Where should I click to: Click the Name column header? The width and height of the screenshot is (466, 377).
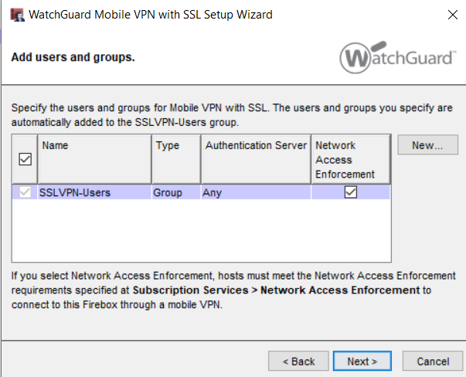click(94, 159)
